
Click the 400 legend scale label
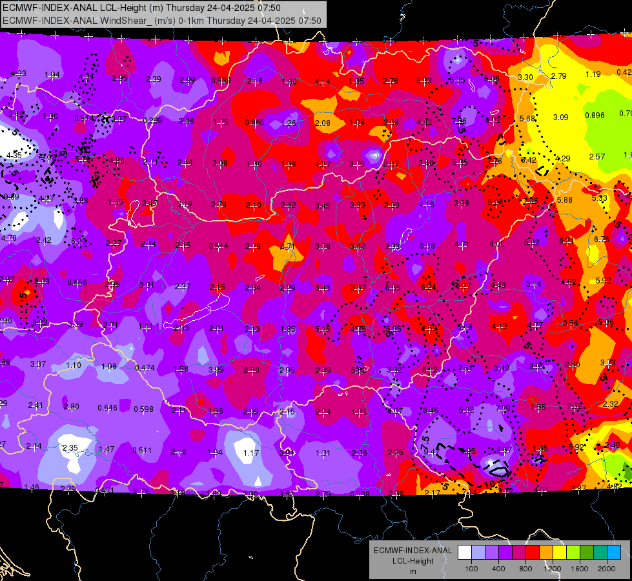click(x=498, y=569)
